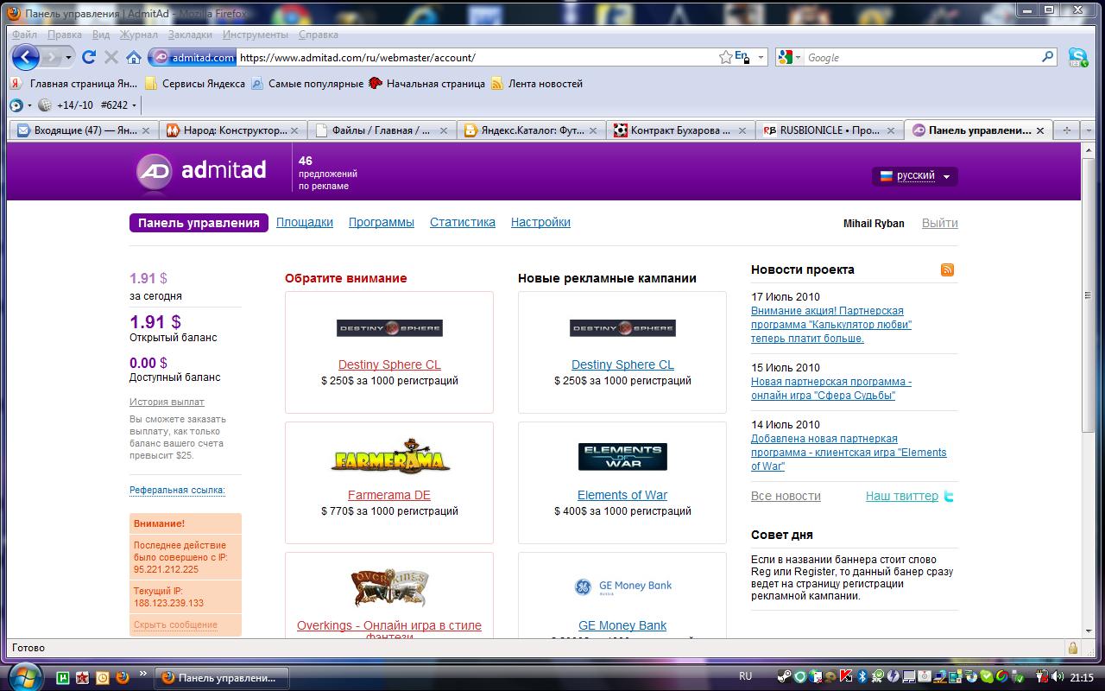Close the RUSBIONICLE tab
The width and height of the screenshot is (1105, 691).
(891, 130)
